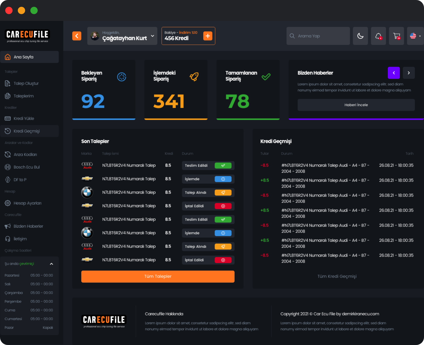This screenshot has height=345, width=424.
Task: Open the shopping cart icon
Action: pos(397,36)
